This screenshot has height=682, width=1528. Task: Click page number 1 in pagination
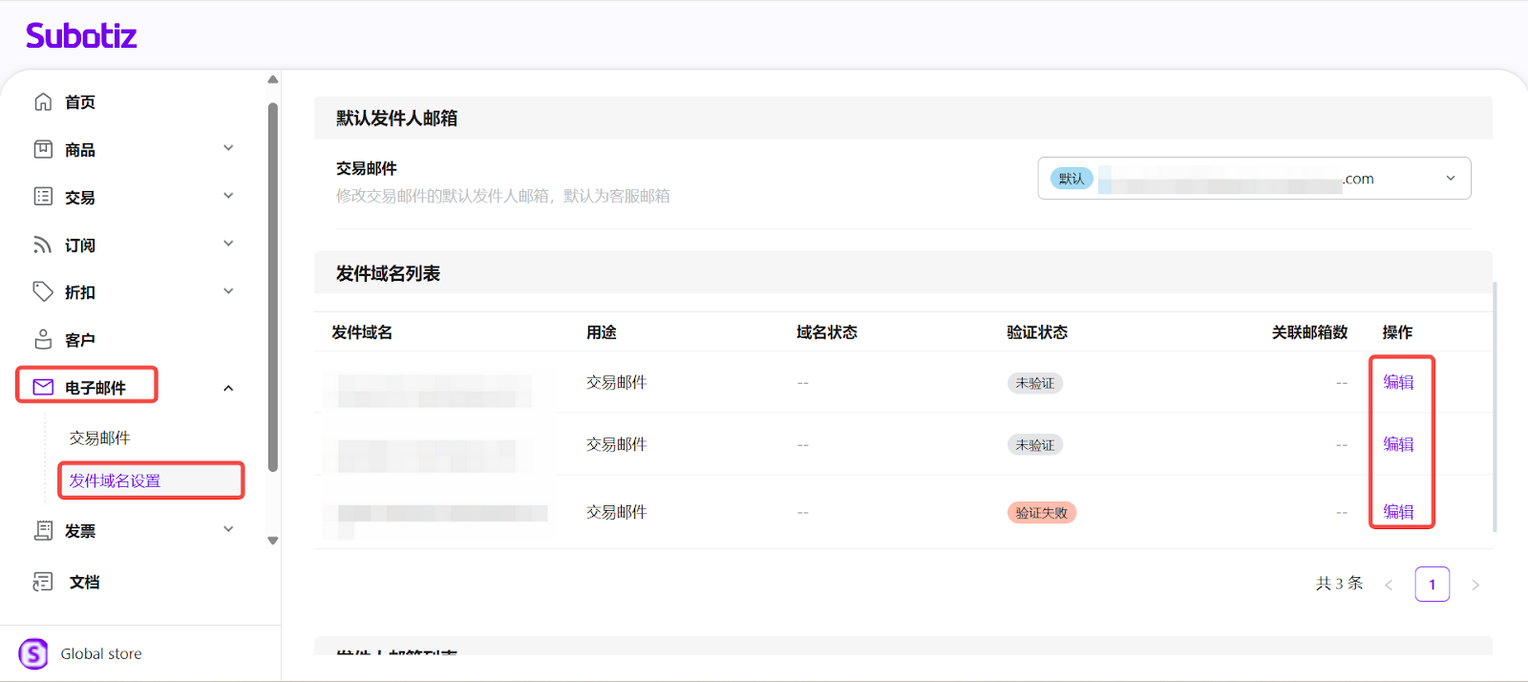point(1432,585)
